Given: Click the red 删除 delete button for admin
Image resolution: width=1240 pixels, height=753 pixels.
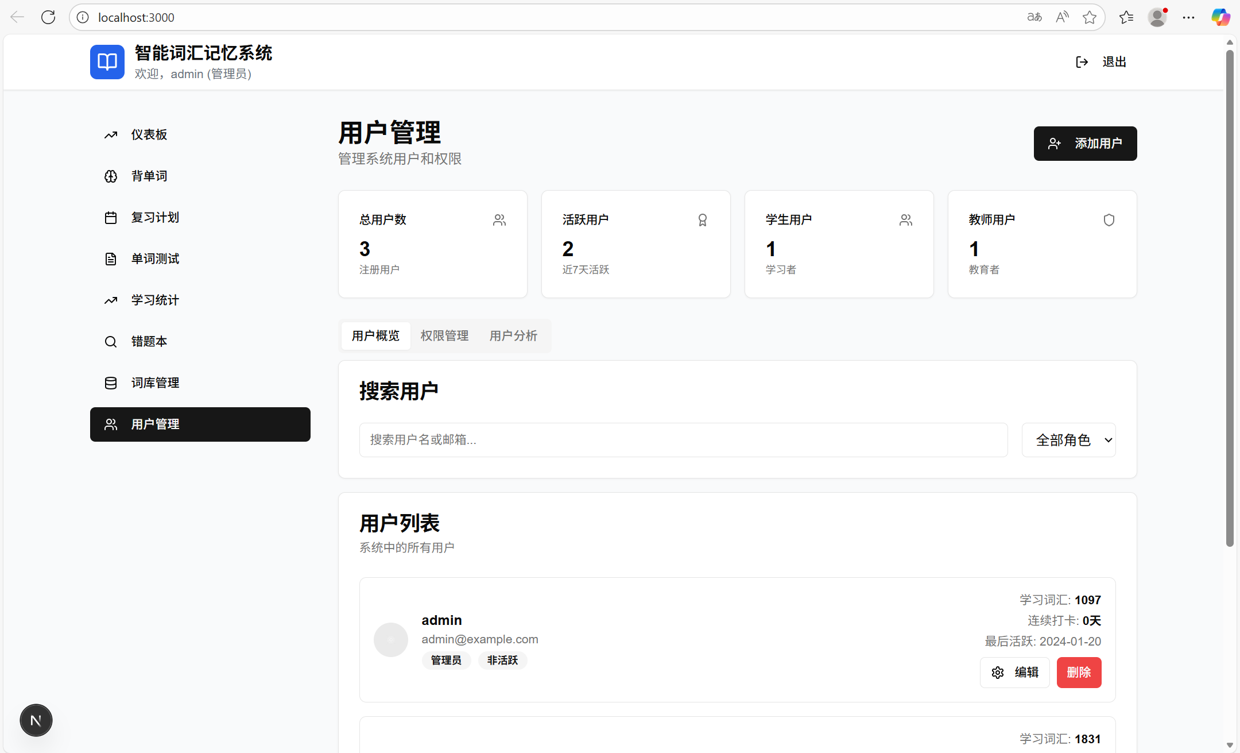Looking at the screenshot, I should [1079, 672].
